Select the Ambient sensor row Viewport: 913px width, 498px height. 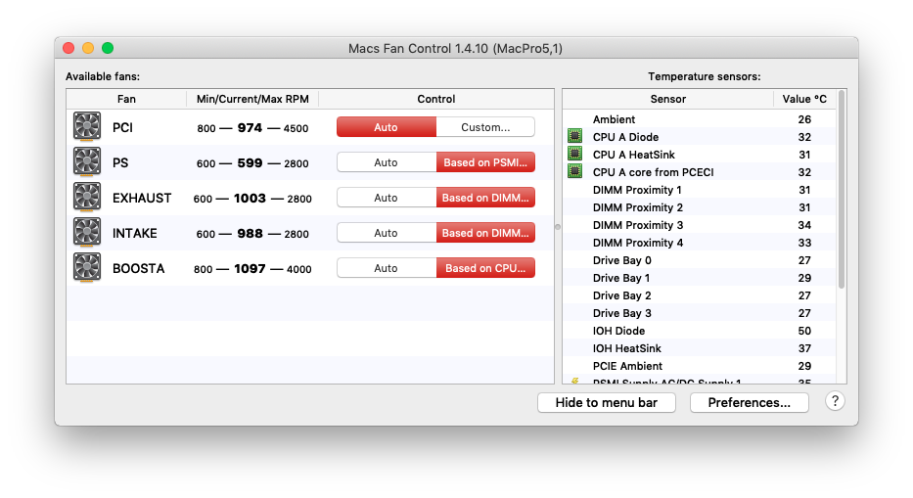[x=700, y=118]
